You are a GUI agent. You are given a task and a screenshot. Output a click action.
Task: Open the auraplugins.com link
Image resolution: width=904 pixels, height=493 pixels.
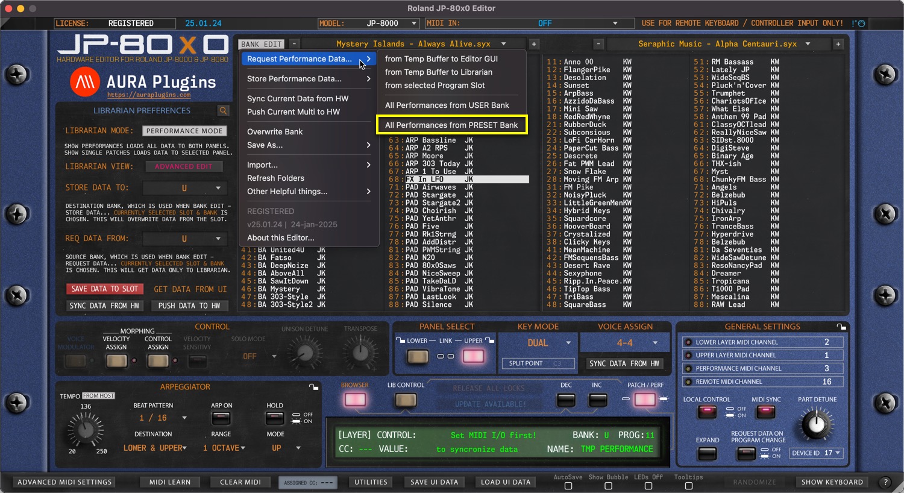pos(149,95)
